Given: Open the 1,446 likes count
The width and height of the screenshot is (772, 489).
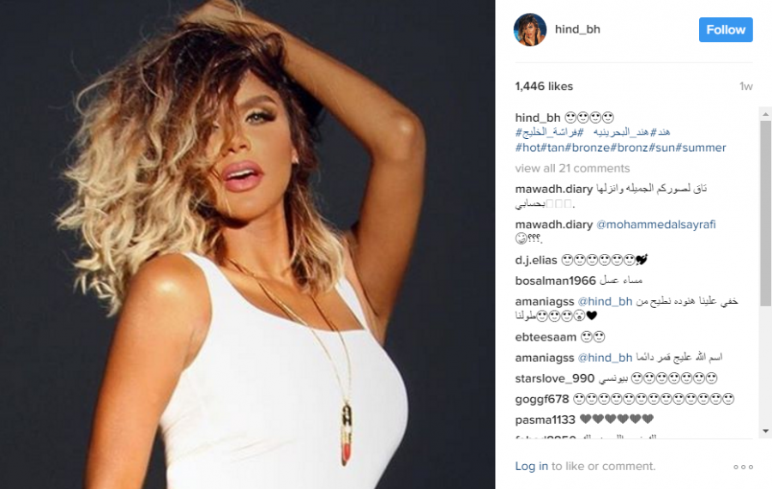Looking at the screenshot, I should [544, 87].
